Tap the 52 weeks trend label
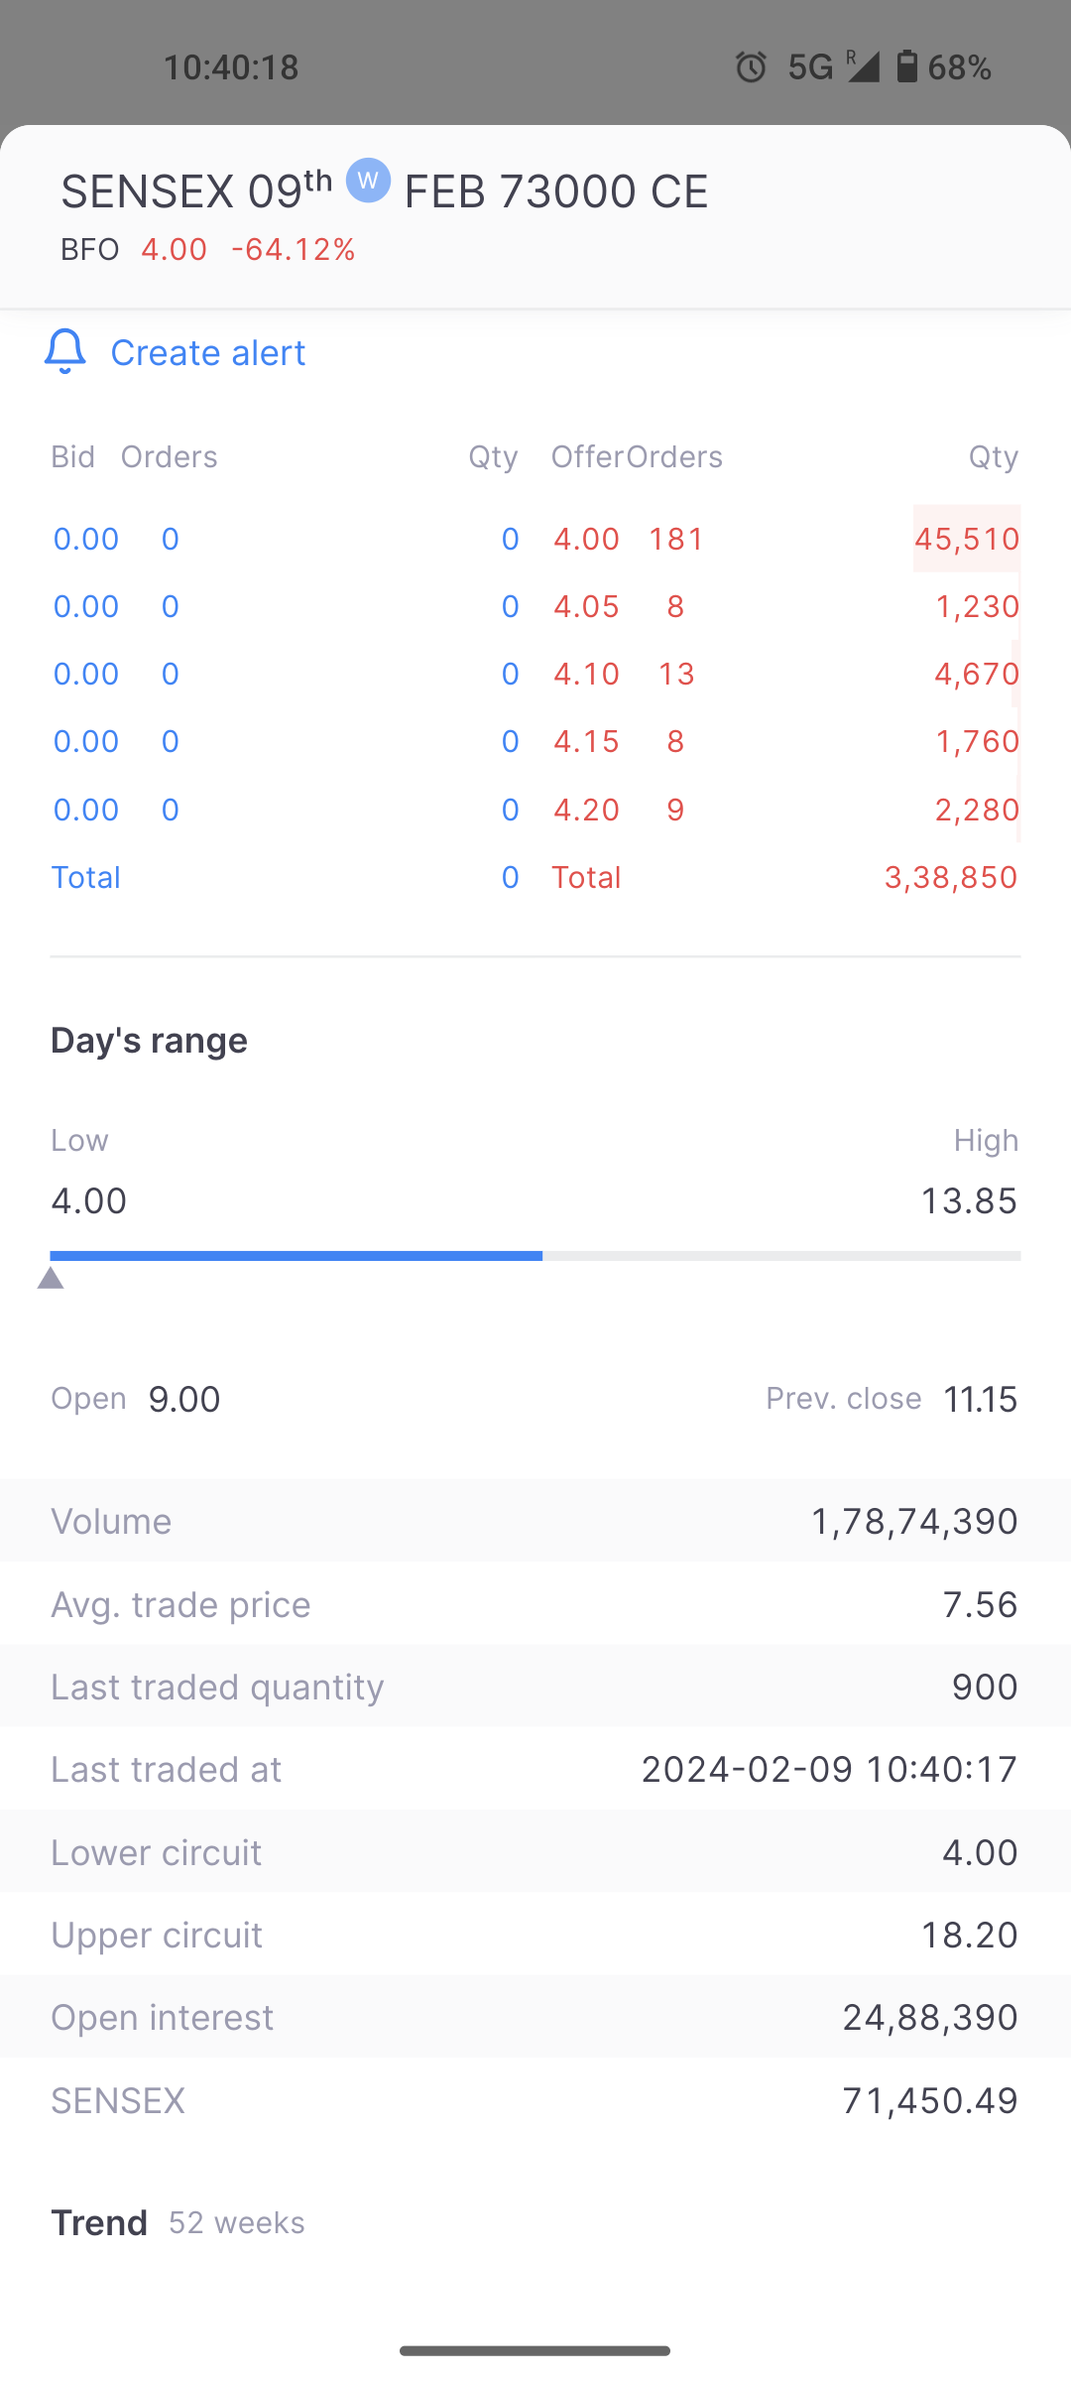The height and width of the screenshot is (2381, 1071). [x=237, y=2222]
